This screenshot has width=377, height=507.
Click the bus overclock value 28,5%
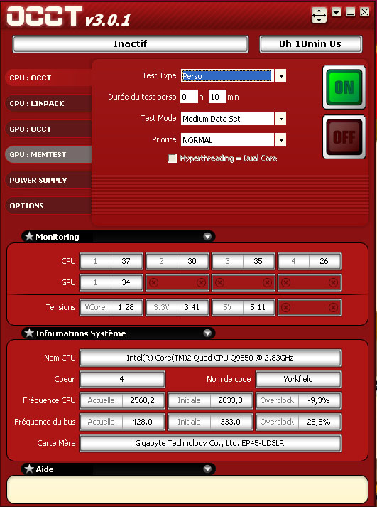click(319, 422)
